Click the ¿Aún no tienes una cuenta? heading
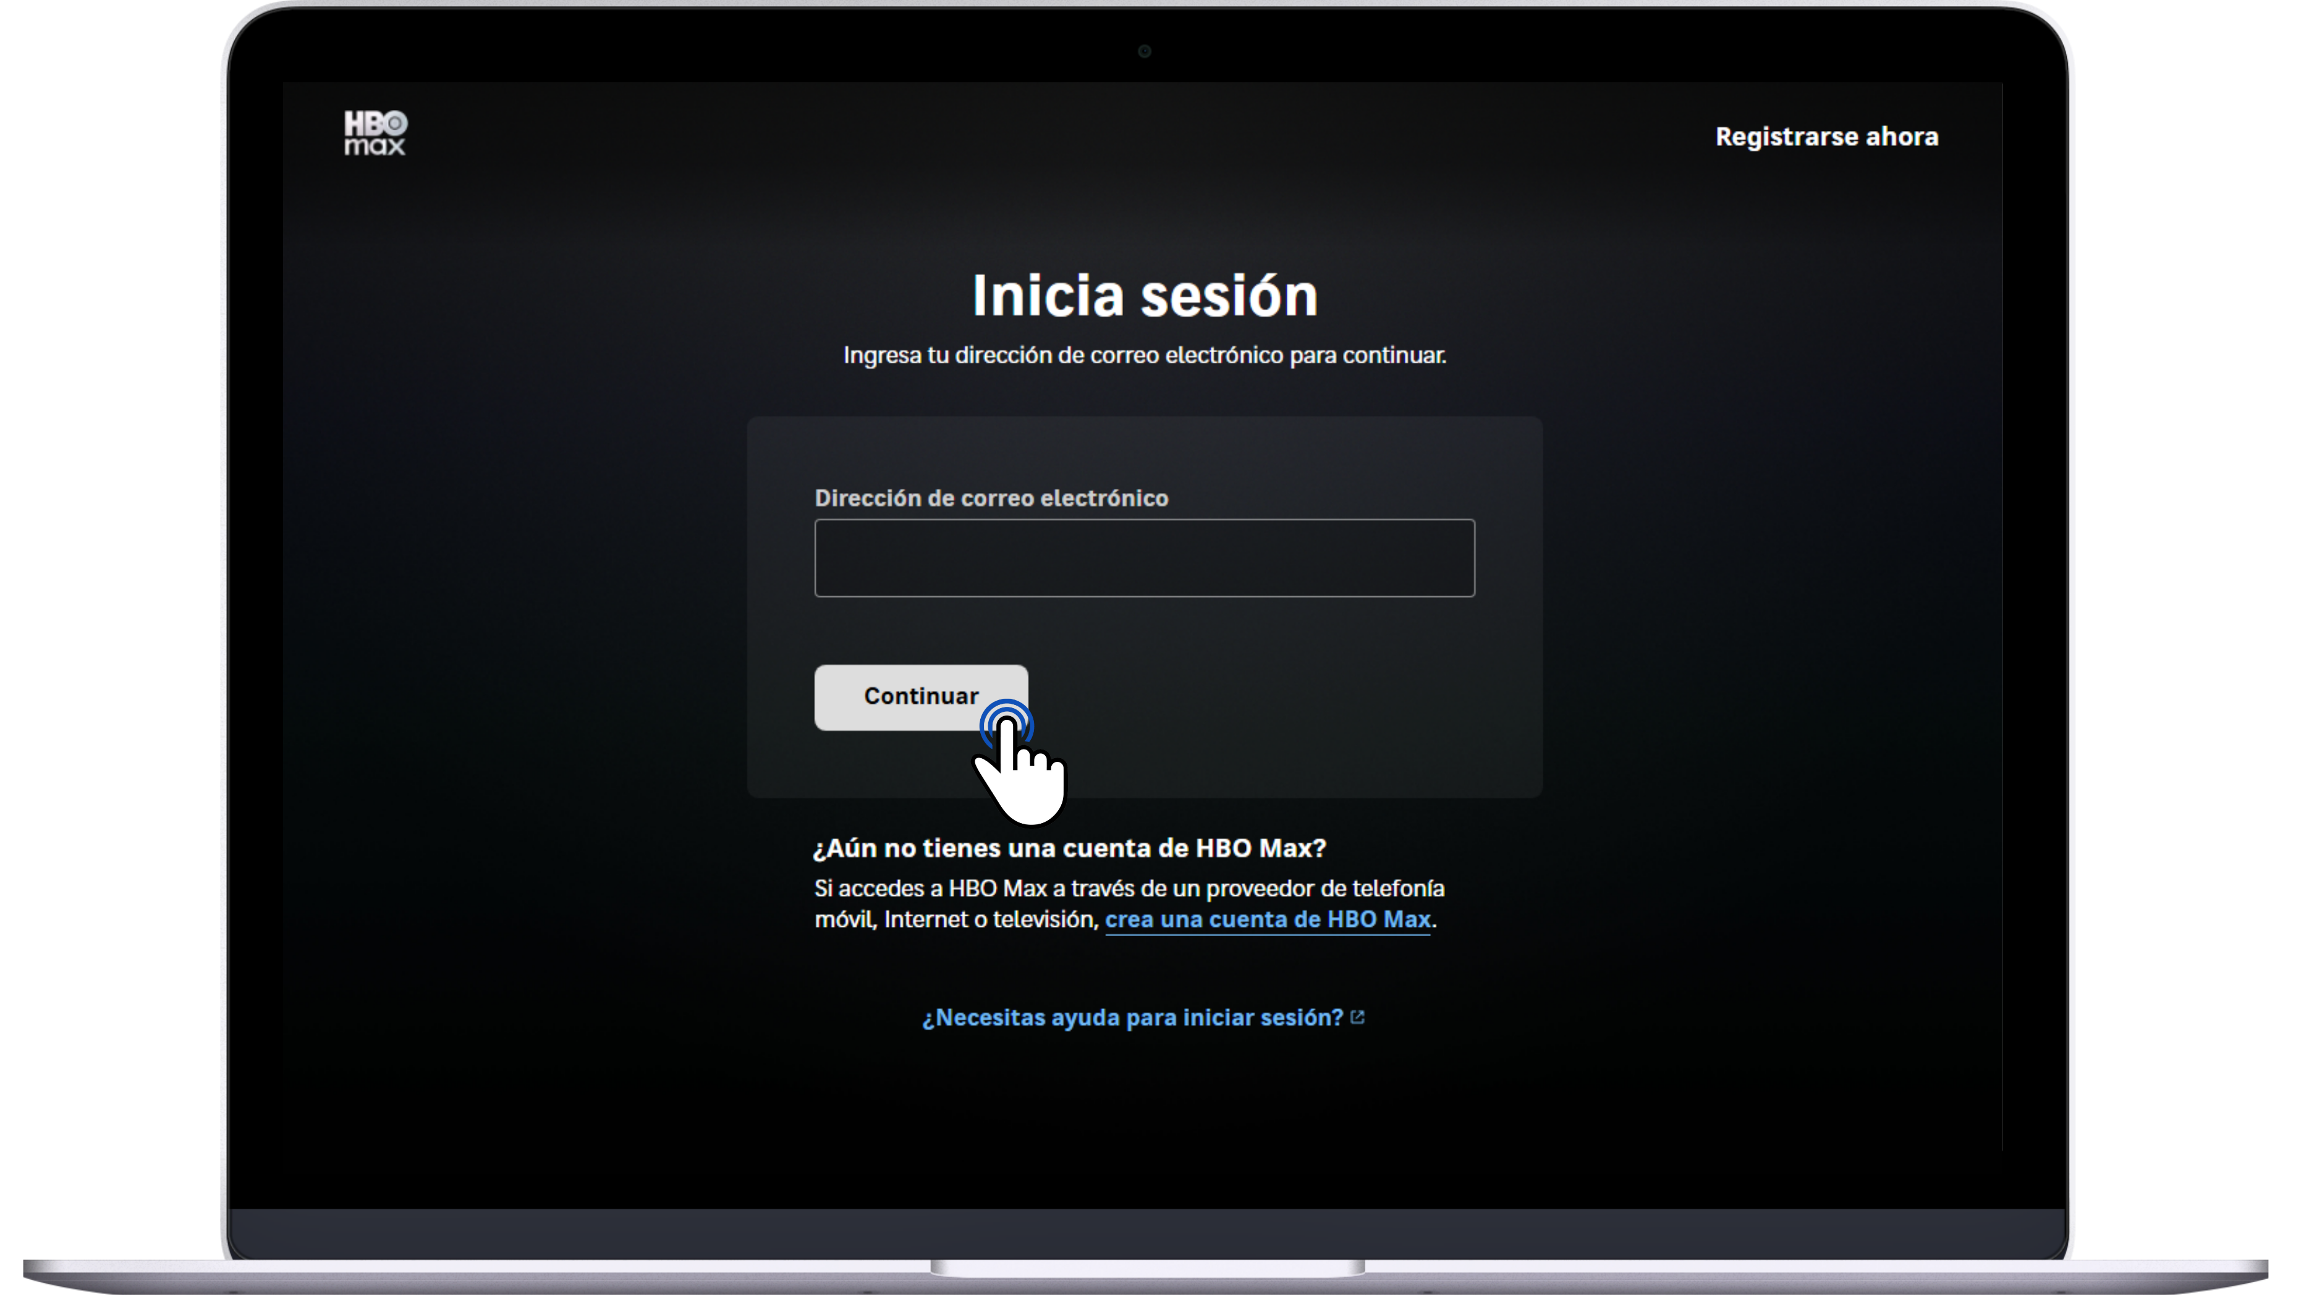The width and height of the screenshot is (2322, 1305). (1069, 848)
